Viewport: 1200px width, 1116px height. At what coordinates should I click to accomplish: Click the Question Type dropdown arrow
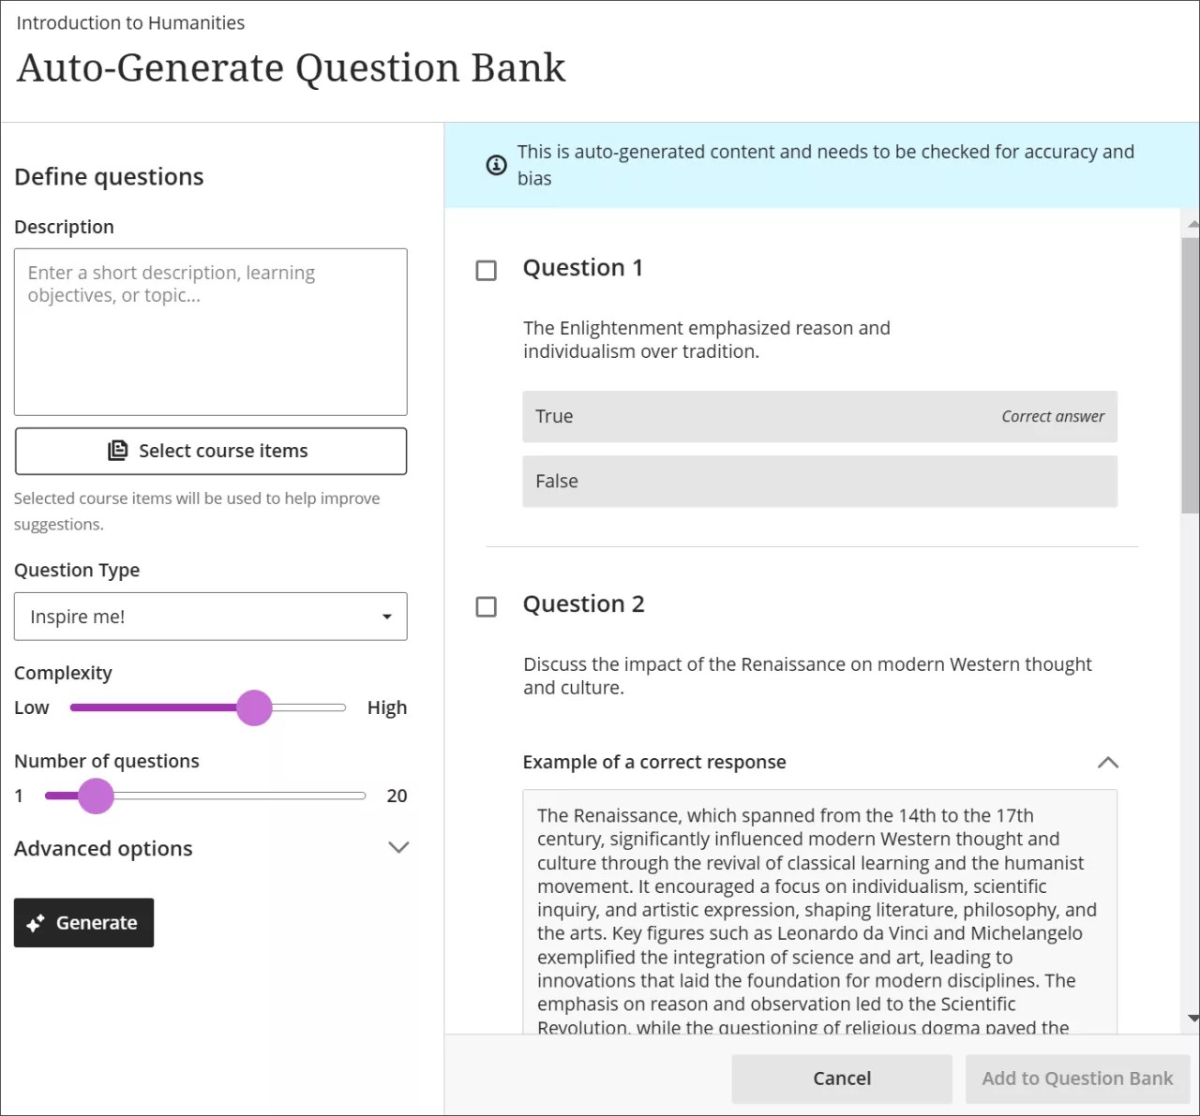(x=386, y=617)
